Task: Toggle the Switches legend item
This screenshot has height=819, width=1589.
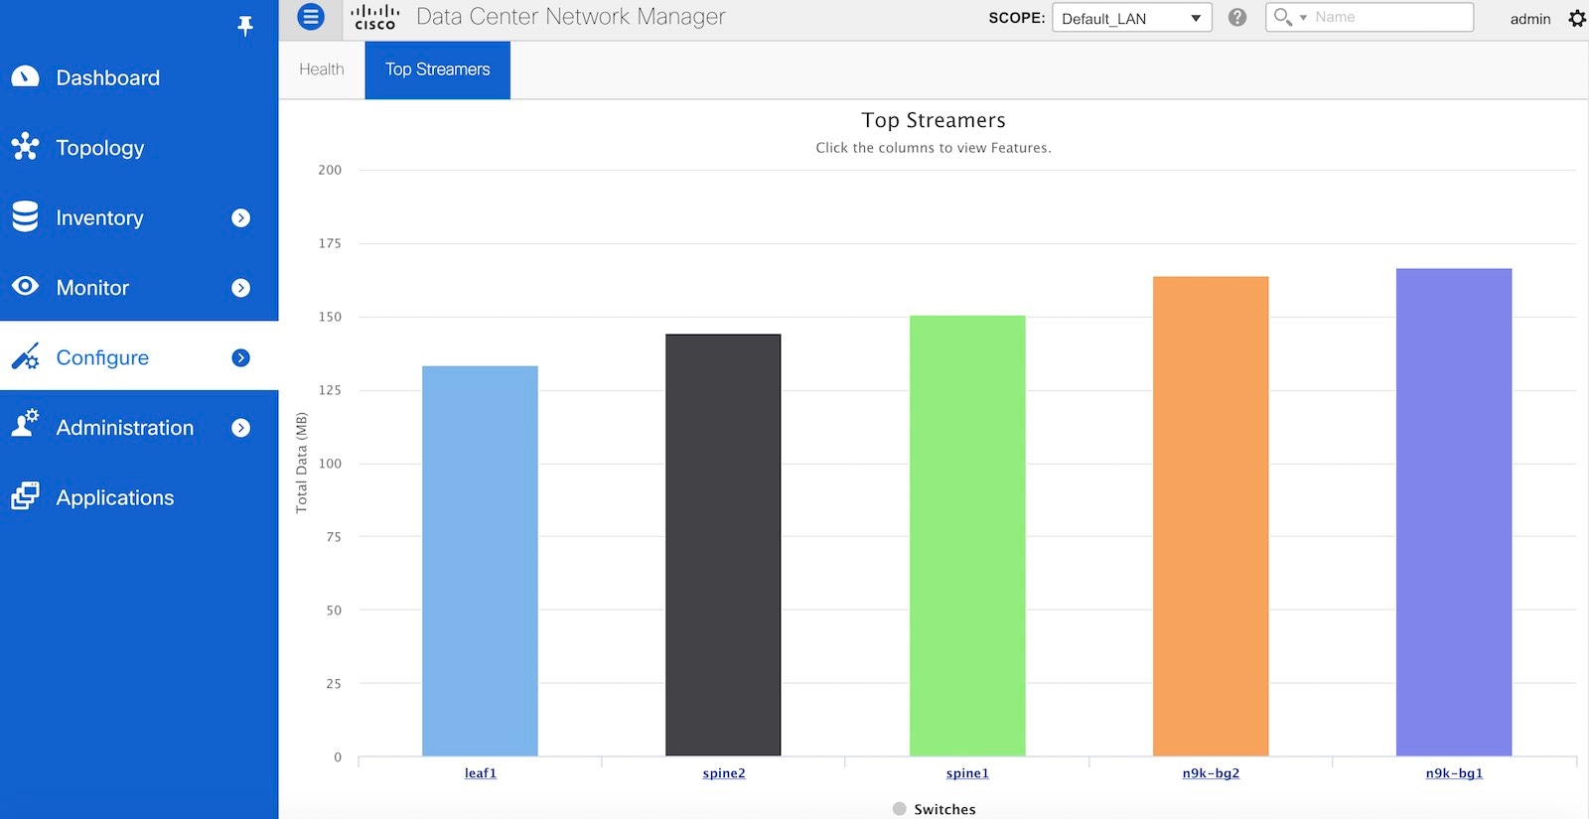Action: [x=935, y=809]
